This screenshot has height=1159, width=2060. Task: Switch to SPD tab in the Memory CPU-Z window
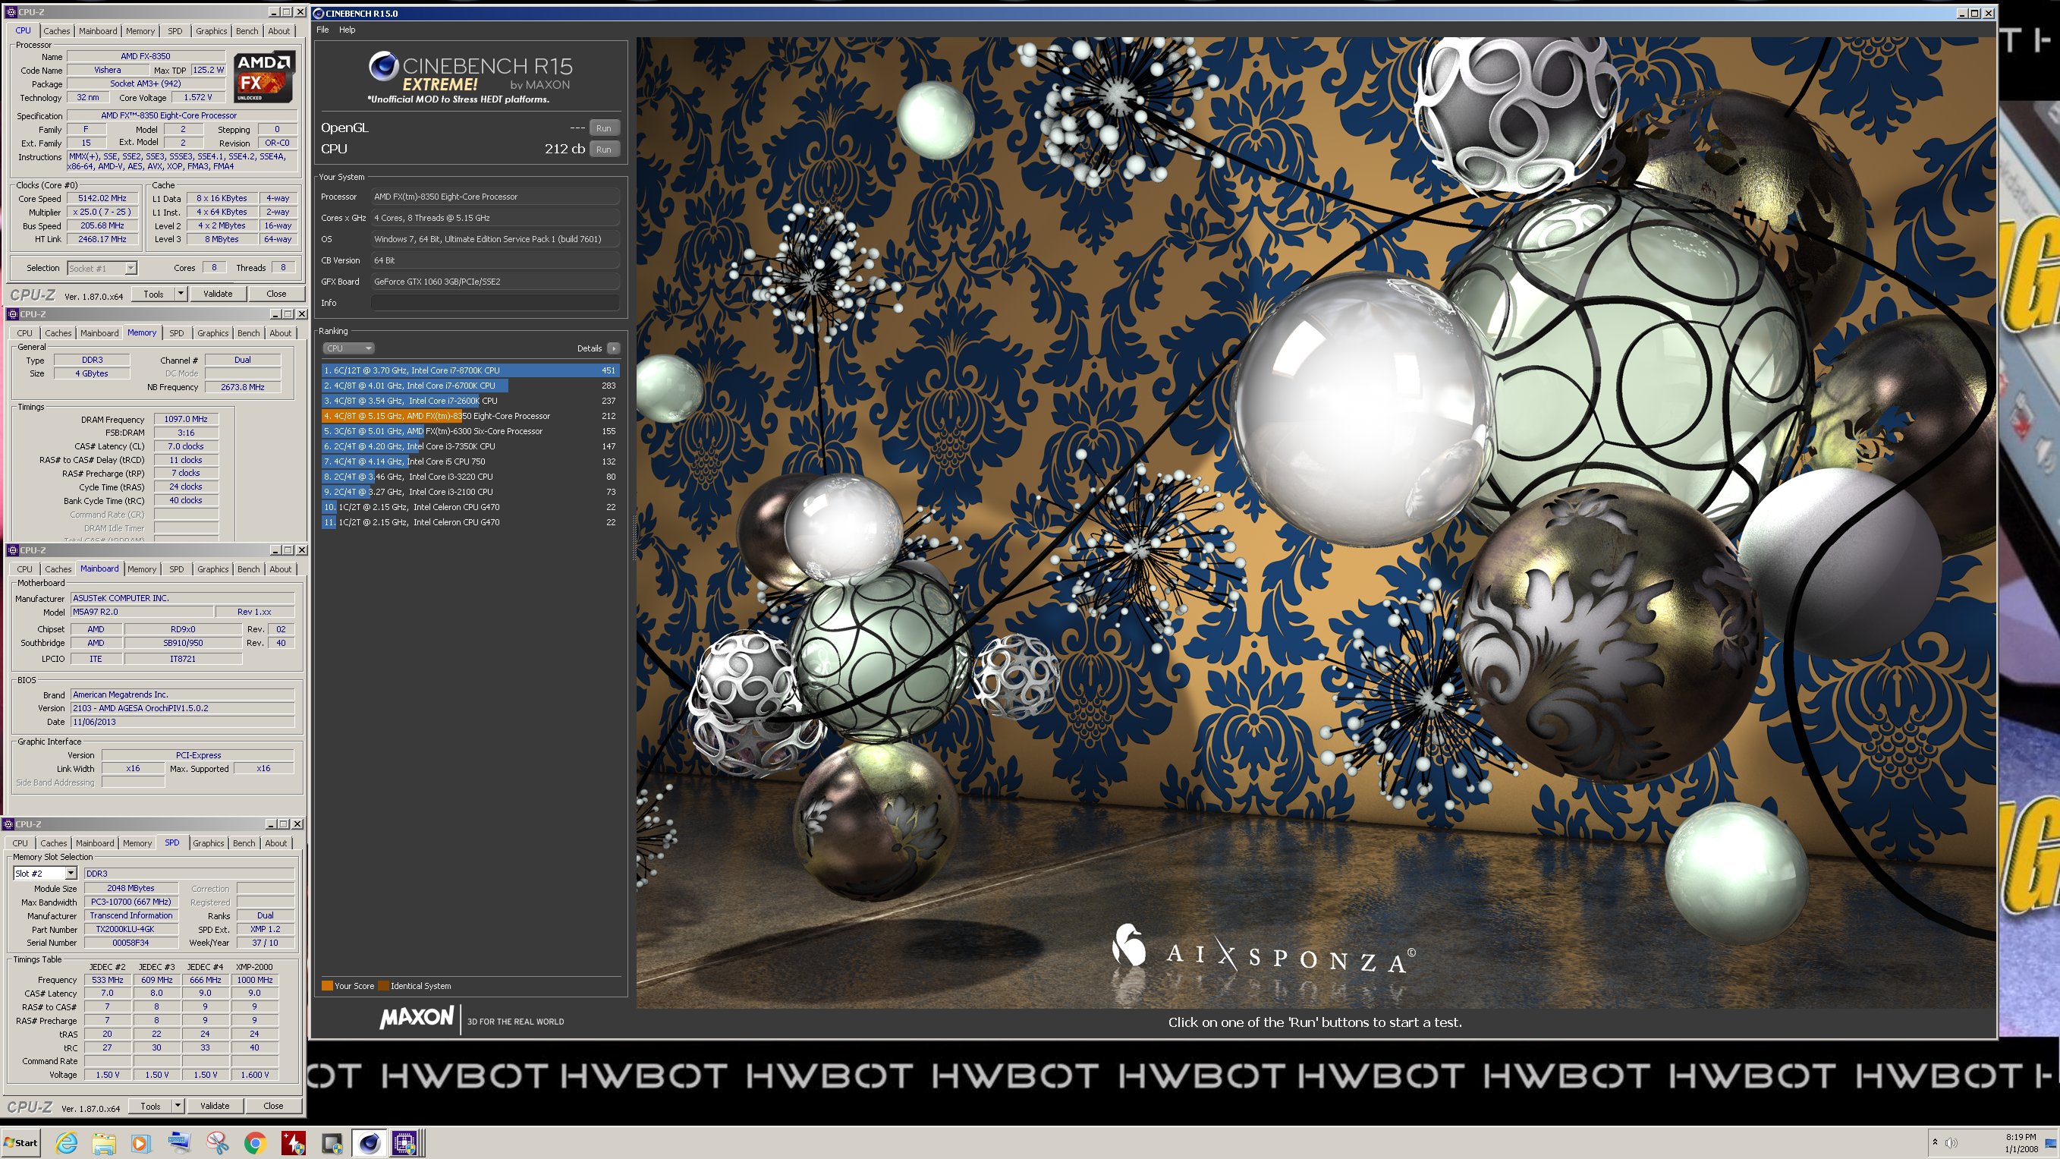click(176, 332)
